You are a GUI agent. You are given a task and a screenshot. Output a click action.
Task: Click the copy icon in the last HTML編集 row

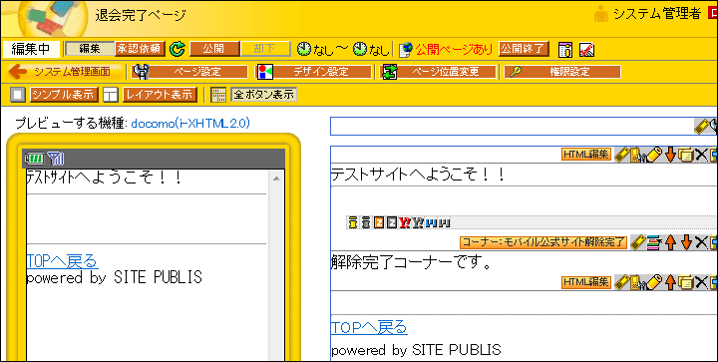point(685,282)
